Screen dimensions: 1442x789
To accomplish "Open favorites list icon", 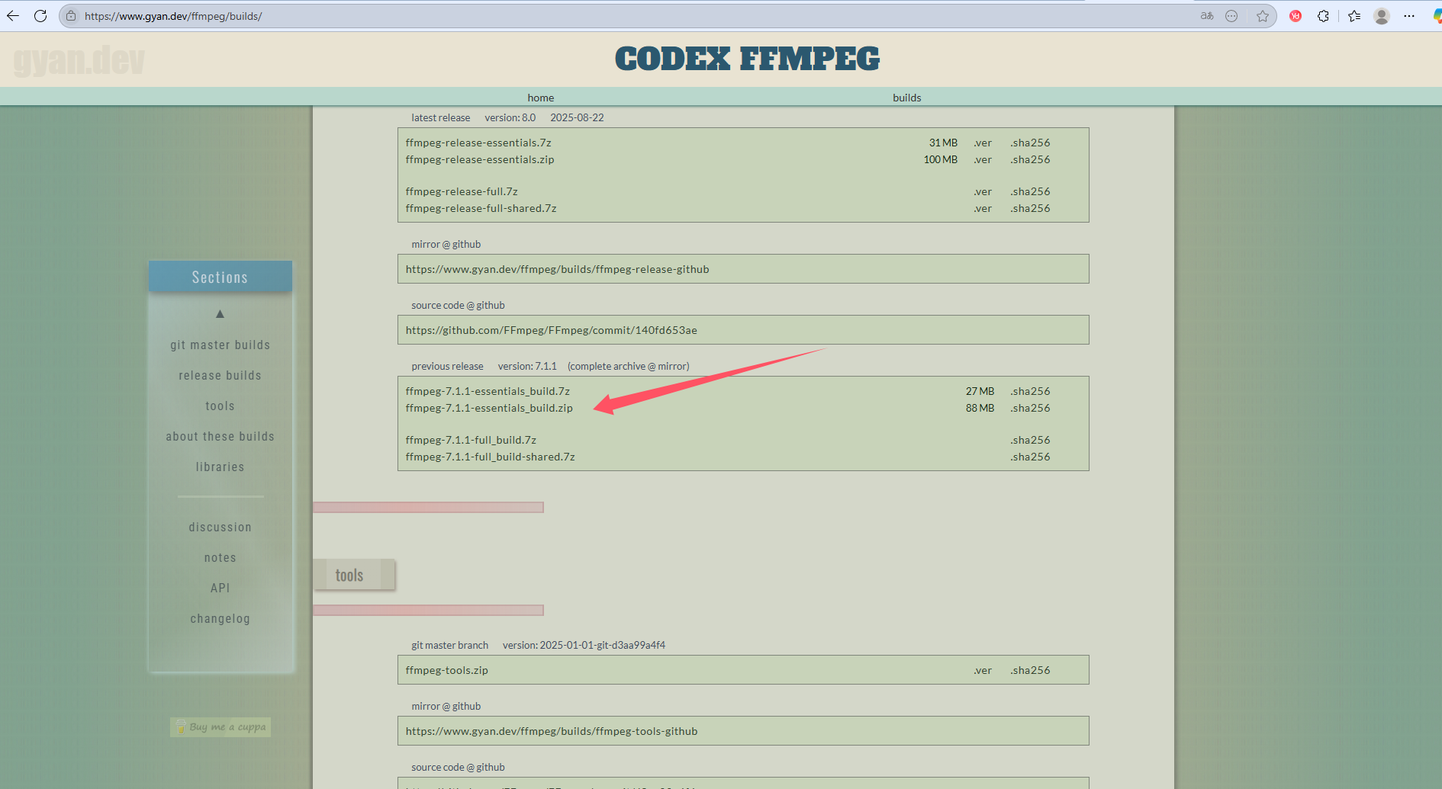I will pyautogui.click(x=1354, y=16).
